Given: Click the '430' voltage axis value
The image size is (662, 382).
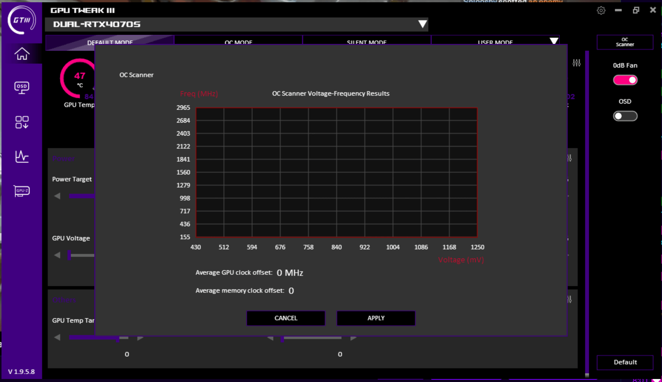Looking at the screenshot, I should click(196, 247).
